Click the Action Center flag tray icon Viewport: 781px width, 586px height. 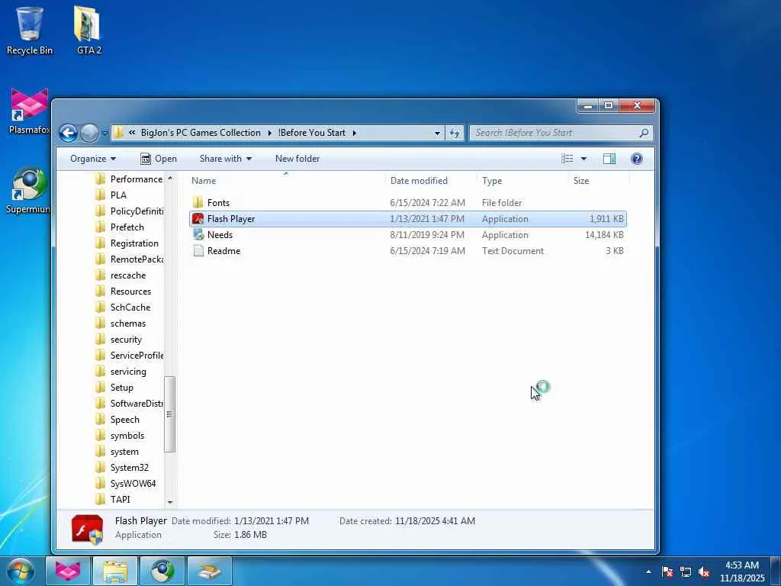tap(667, 572)
